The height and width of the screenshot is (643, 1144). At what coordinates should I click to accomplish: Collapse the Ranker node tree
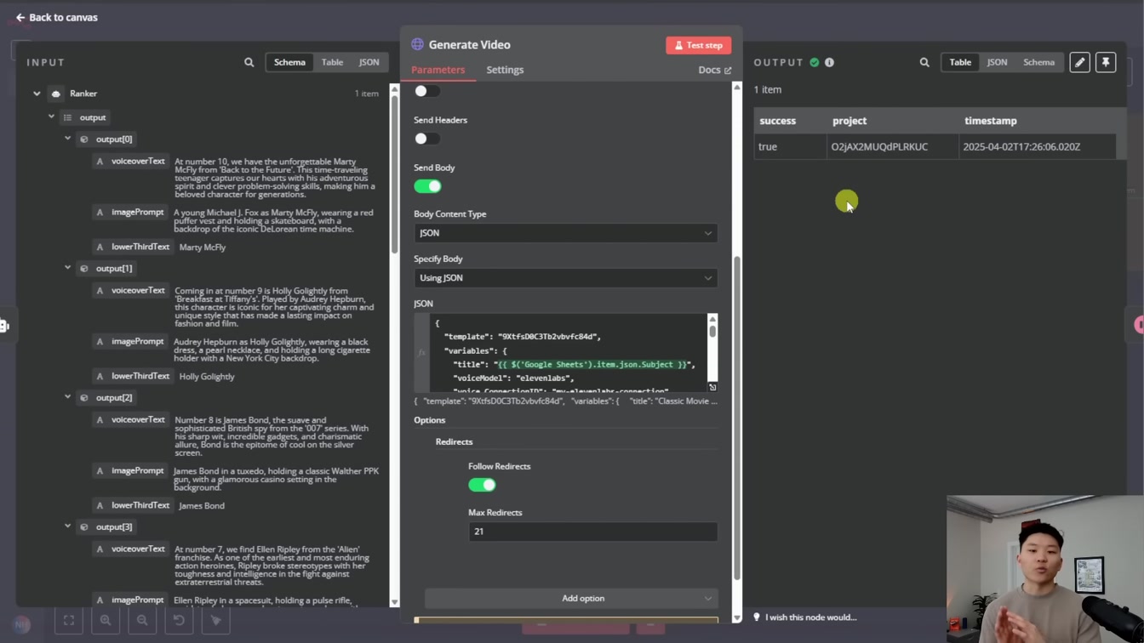point(37,94)
